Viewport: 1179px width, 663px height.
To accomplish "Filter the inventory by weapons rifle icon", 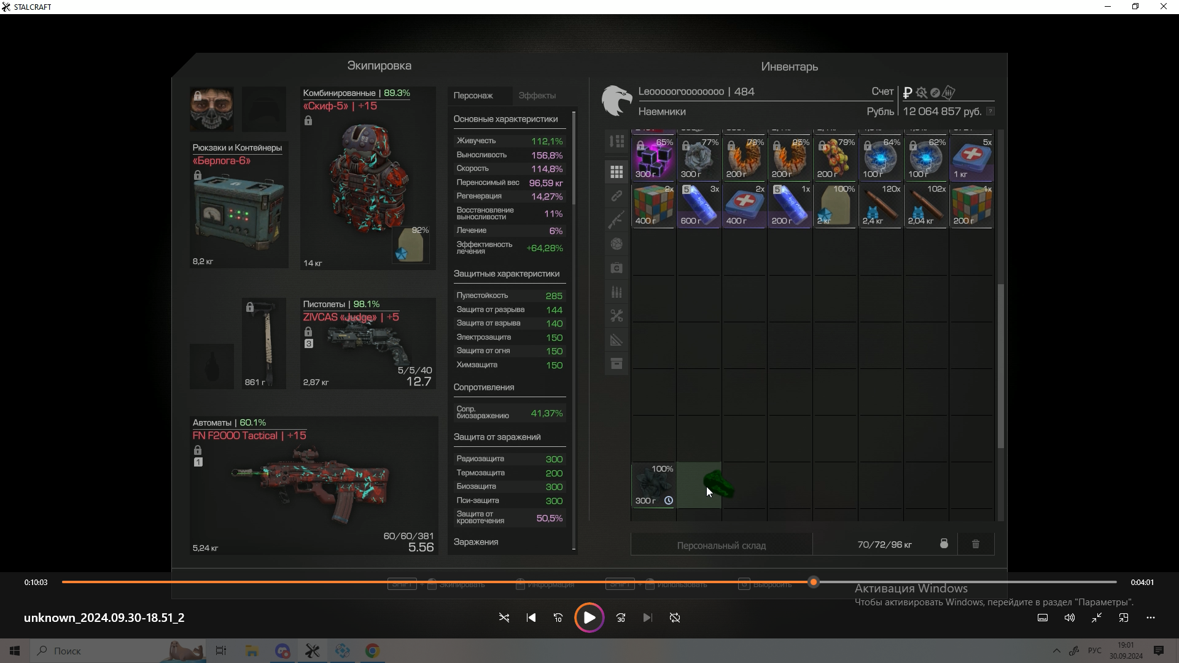I will [617, 220].
